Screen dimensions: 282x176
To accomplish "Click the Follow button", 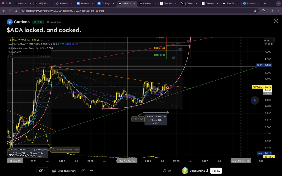I will pyautogui.click(x=216, y=170).
